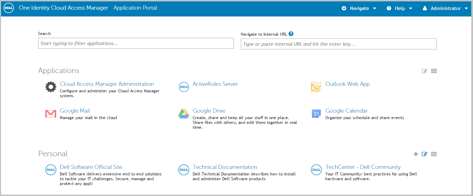473x196 pixels.
Task: Expand the Navigate dropdown menu
Action: 359,8
